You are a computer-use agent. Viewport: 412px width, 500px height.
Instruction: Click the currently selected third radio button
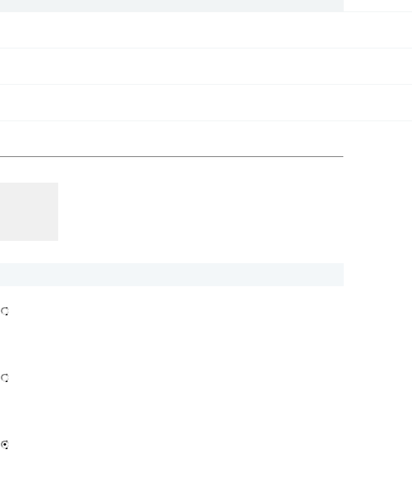tap(5, 445)
